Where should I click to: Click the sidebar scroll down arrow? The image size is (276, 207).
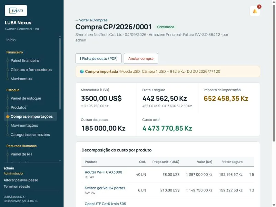[60, 161]
